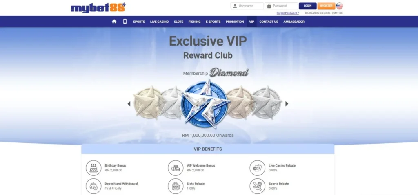Open the Live Casino menu

[160, 22]
